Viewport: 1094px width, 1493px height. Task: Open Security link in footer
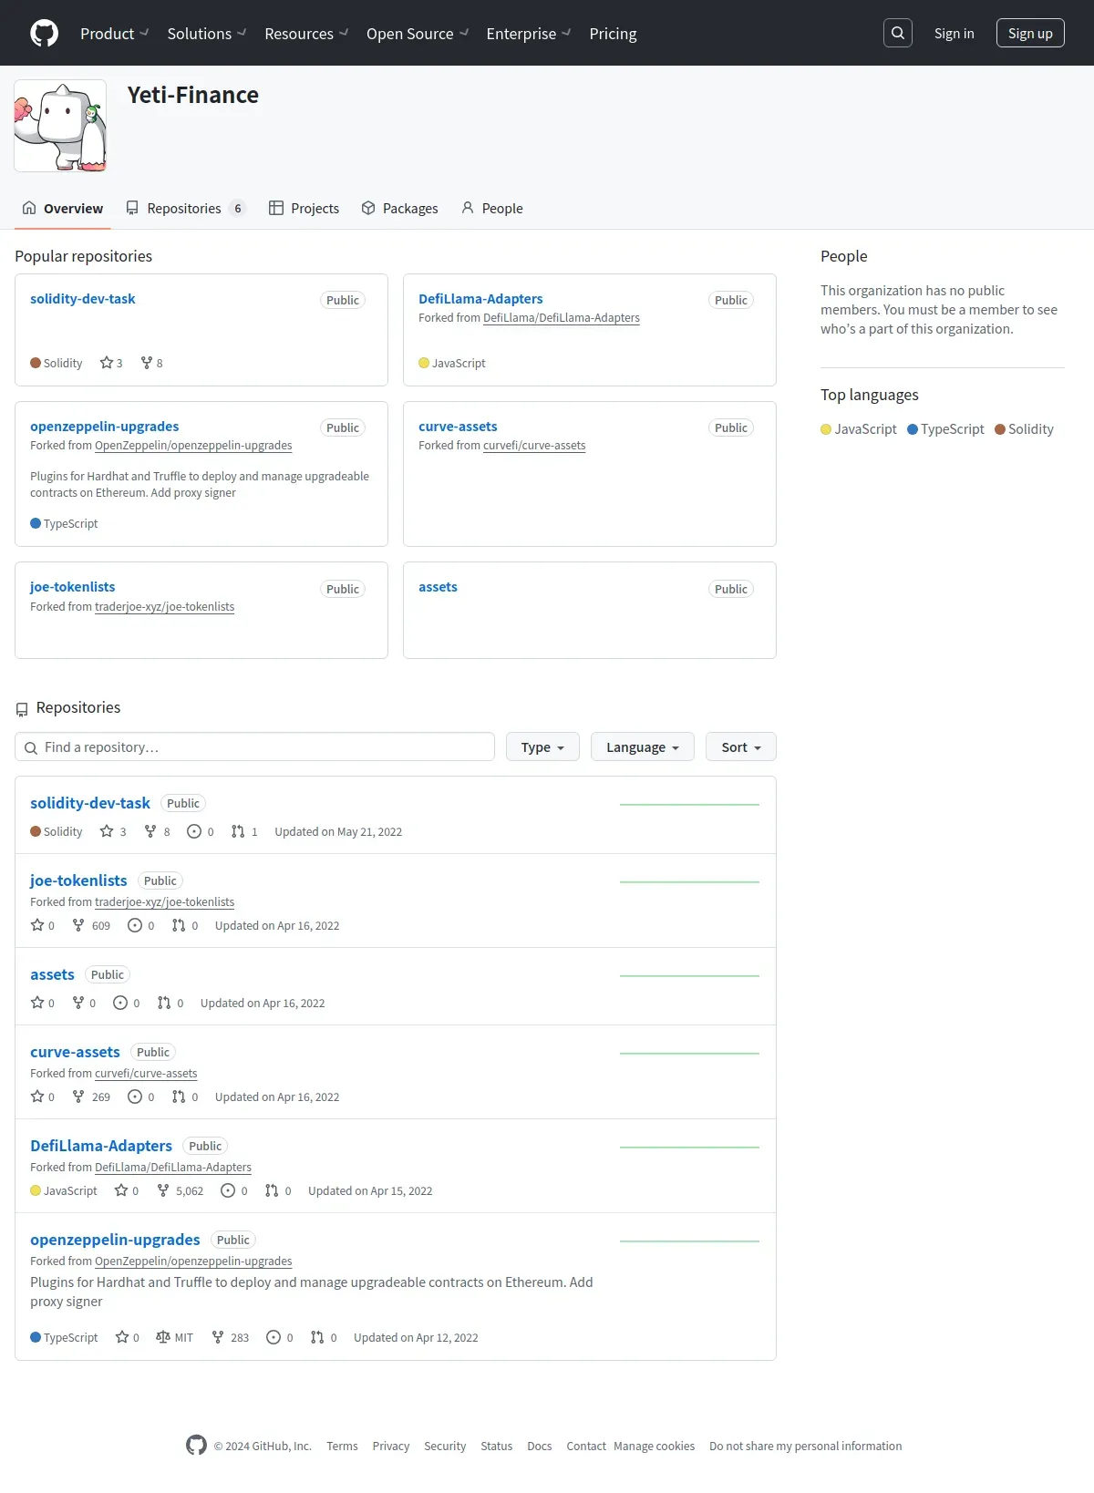[x=445, y=1447]
